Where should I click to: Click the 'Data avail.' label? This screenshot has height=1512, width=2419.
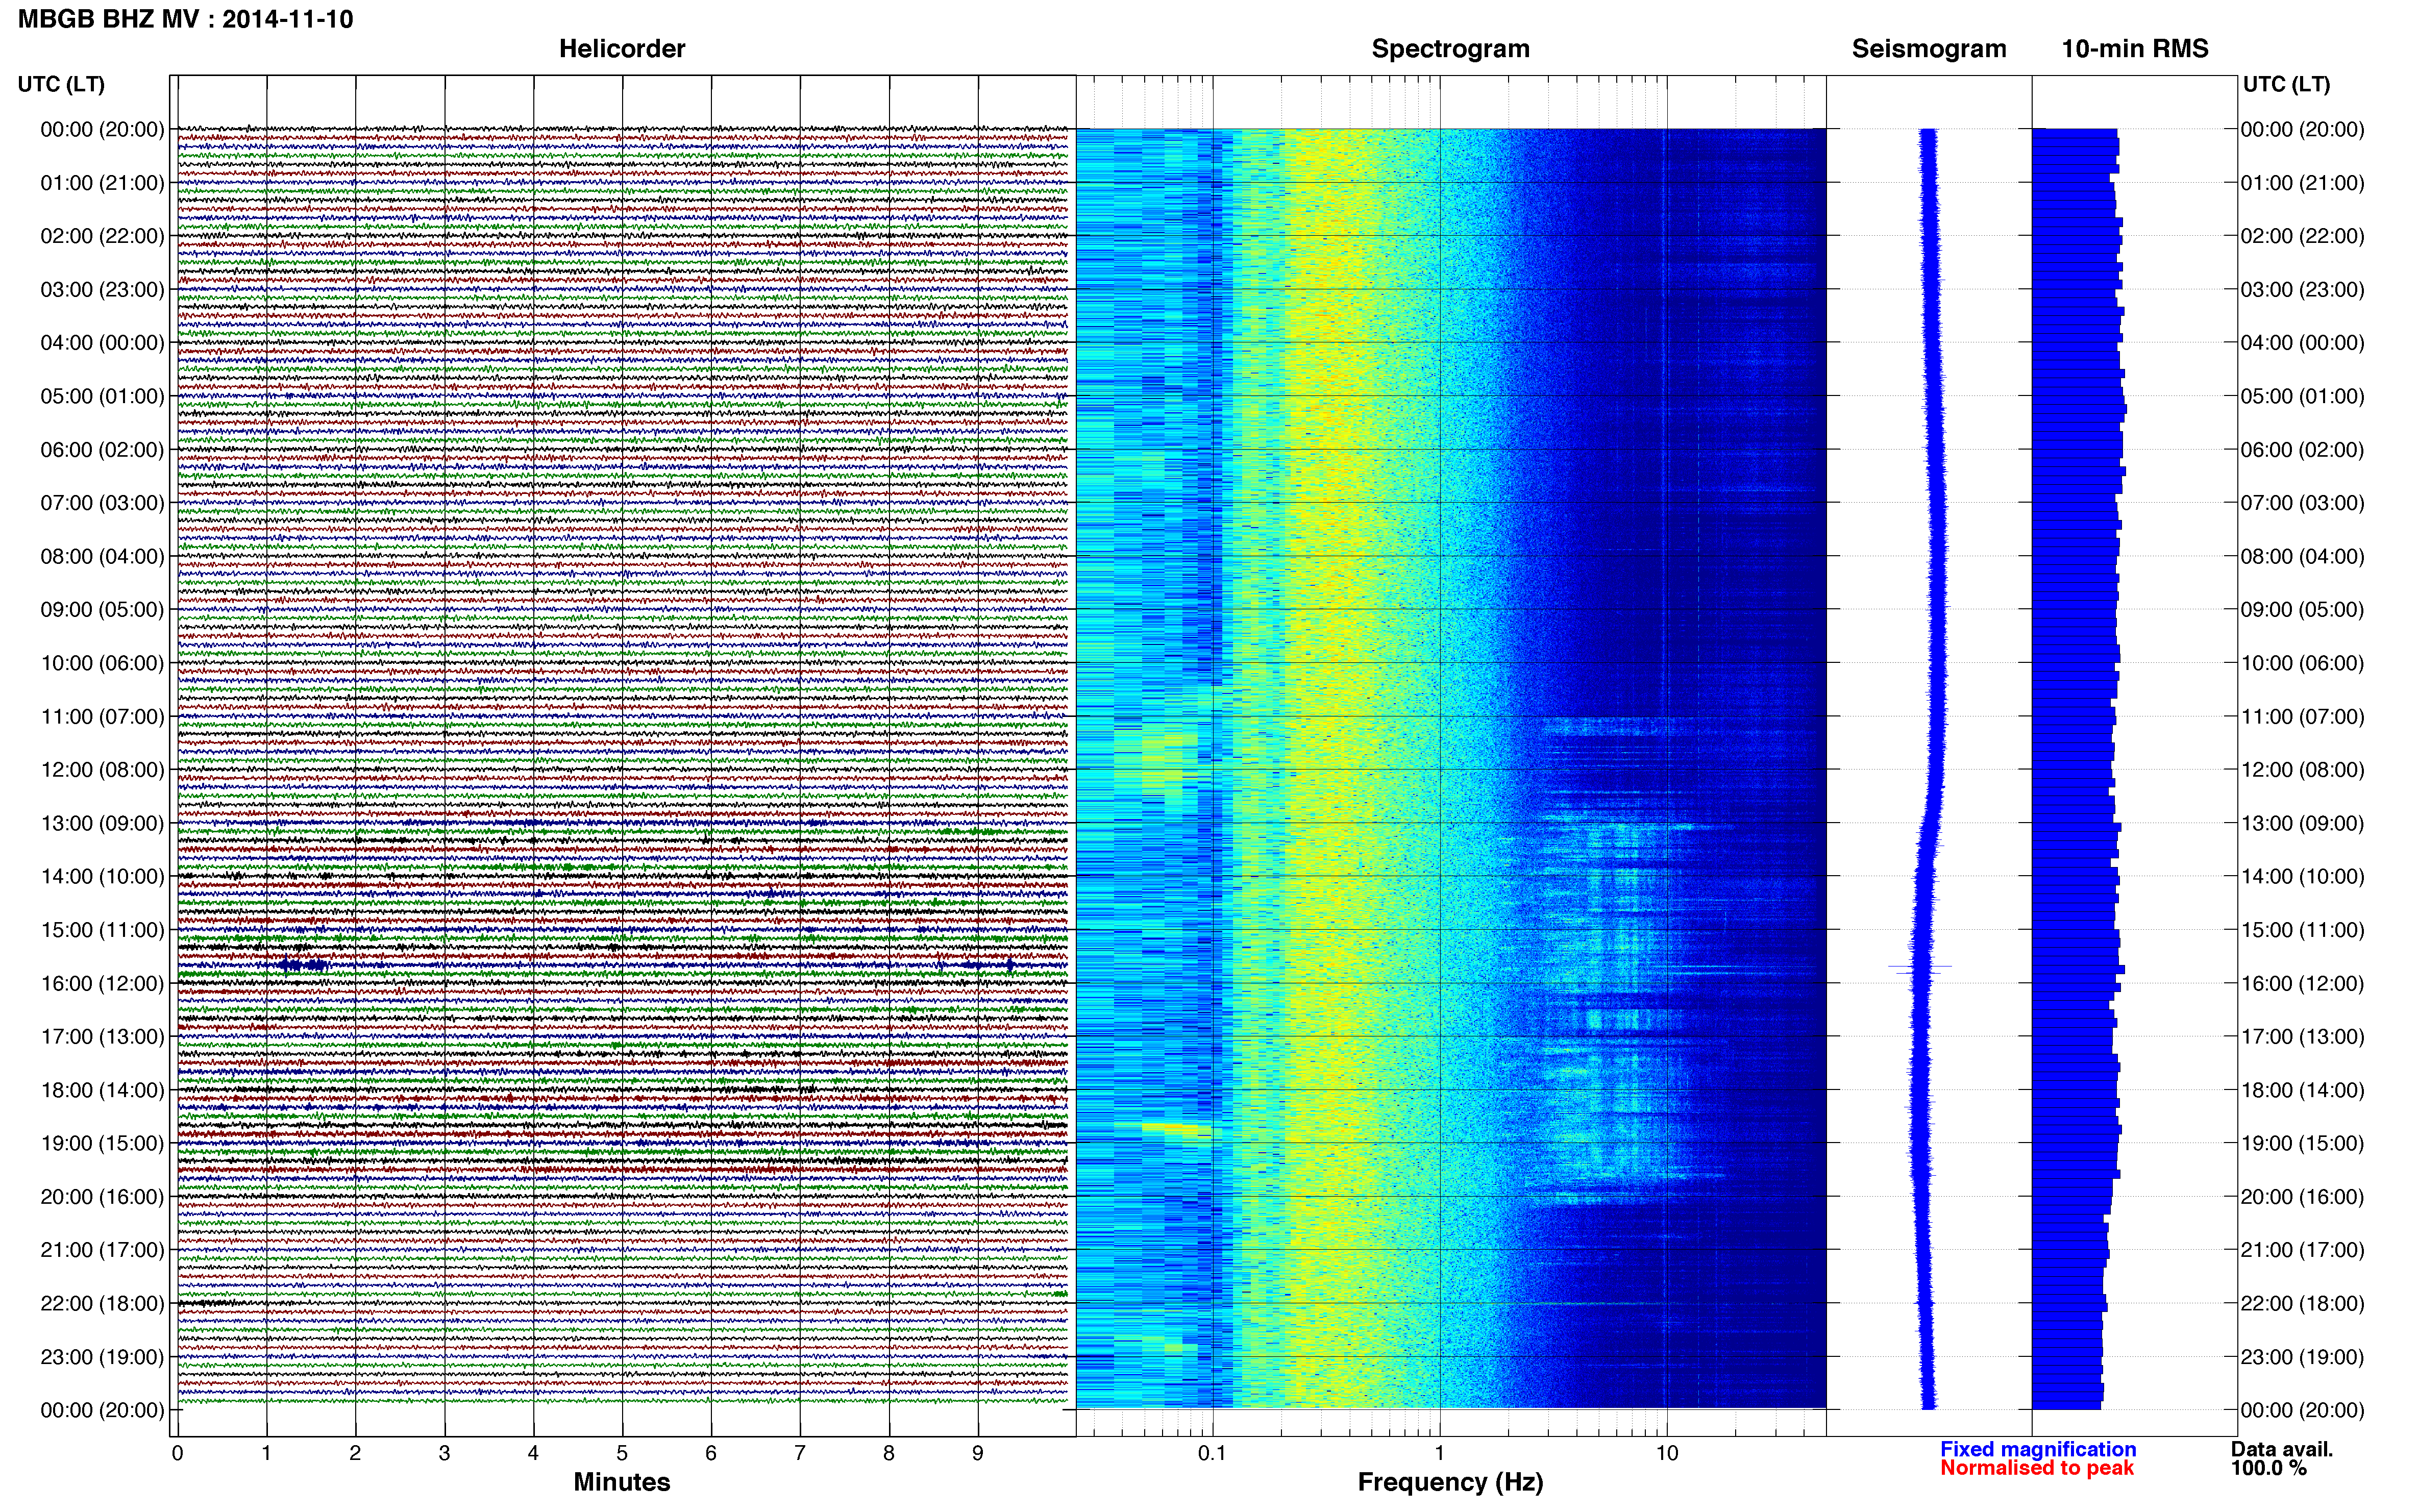pyautogui.click(x=2282, y=1449)
